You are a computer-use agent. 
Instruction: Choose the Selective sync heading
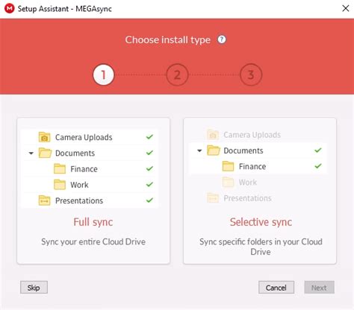tap(261, 222)
